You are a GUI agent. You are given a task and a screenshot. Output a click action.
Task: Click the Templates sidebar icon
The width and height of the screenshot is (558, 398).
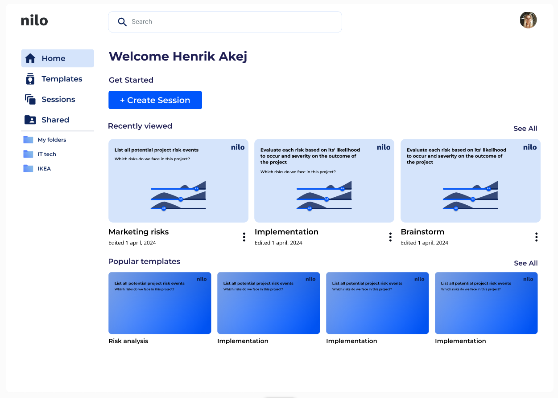point(30,79)
